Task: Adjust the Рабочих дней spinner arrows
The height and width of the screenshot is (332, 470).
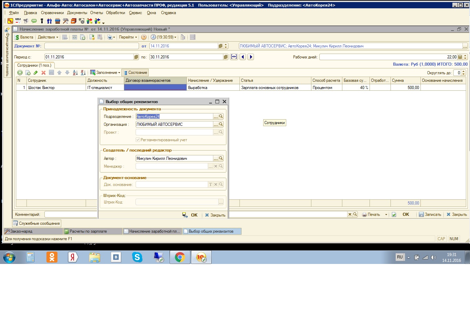Action: coord(465,57)
